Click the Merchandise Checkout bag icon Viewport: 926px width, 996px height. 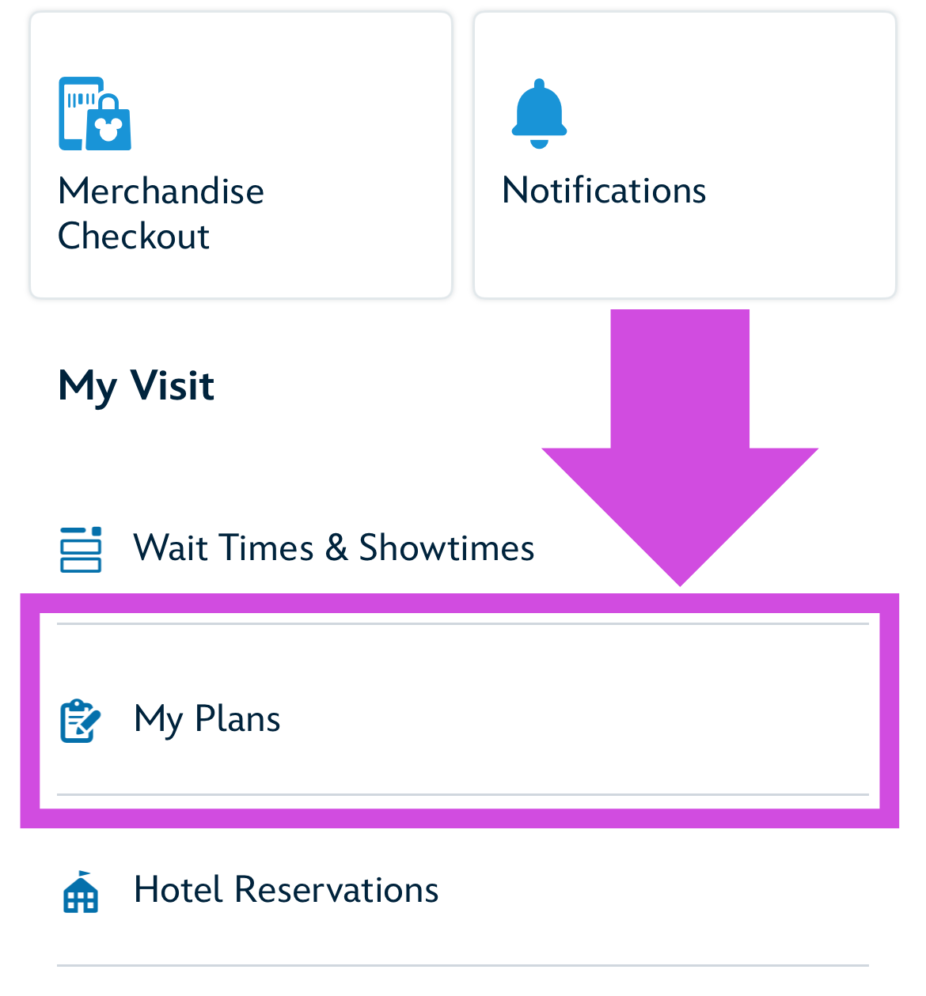click(x=93, y=113)
